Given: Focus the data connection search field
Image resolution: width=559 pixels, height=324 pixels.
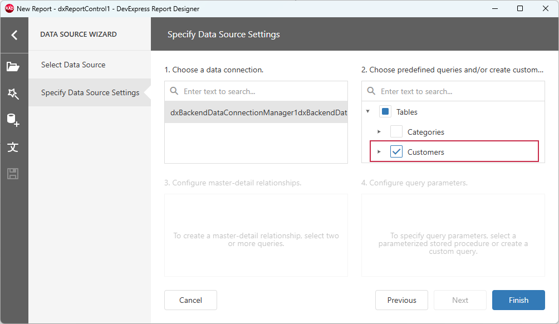Looking at the screenshot, I should 256,91.
